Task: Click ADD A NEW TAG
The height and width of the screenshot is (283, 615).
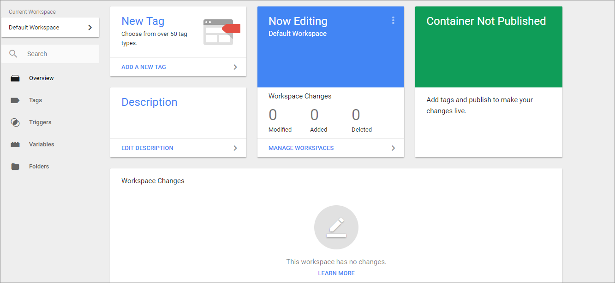Action: point(143,67)
